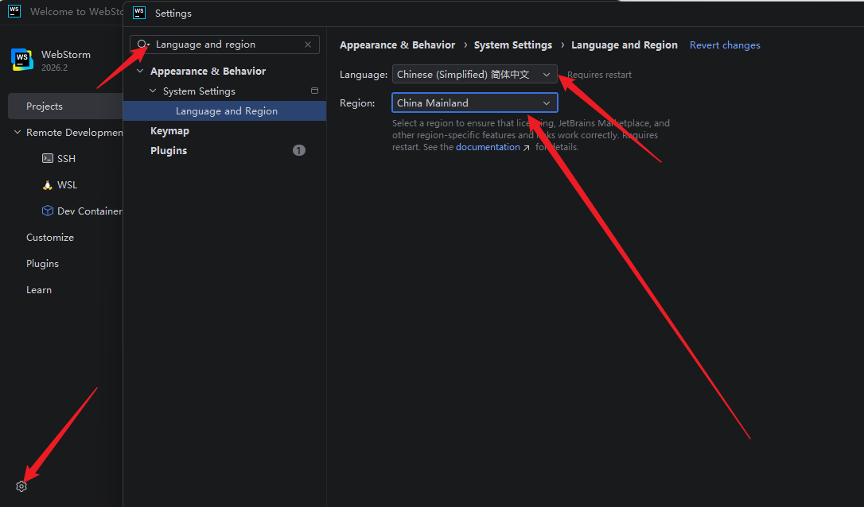Clear the settings search field
The width and height of the screenshot is (864, 507).
[308, 45]
